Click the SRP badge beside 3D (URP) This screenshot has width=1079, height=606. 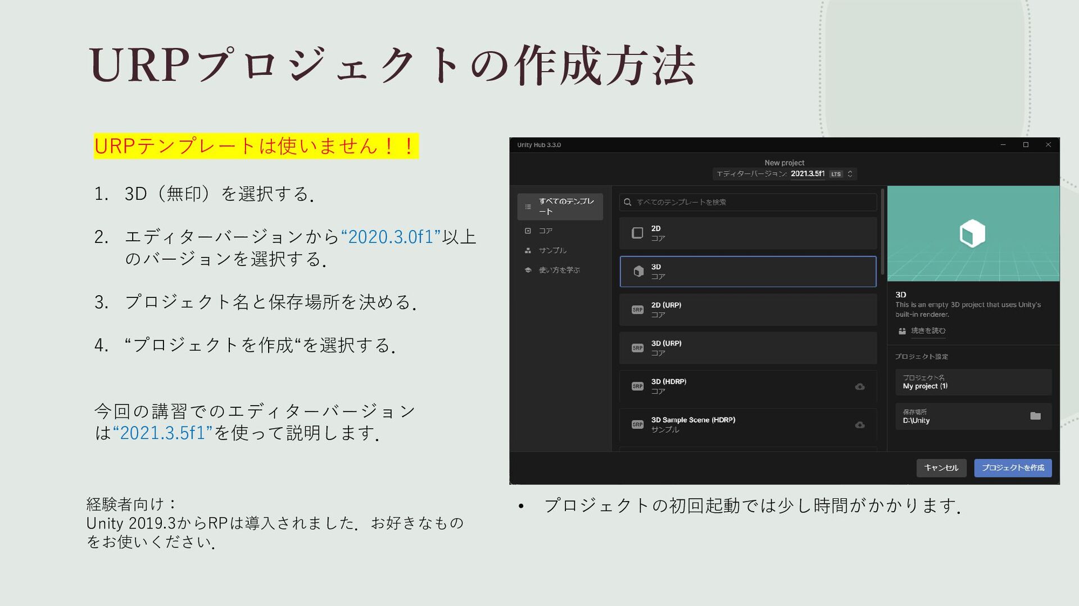click(x=637, y=348)
